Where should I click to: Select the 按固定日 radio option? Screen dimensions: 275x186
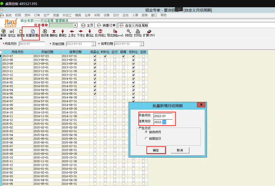point(146,138)
